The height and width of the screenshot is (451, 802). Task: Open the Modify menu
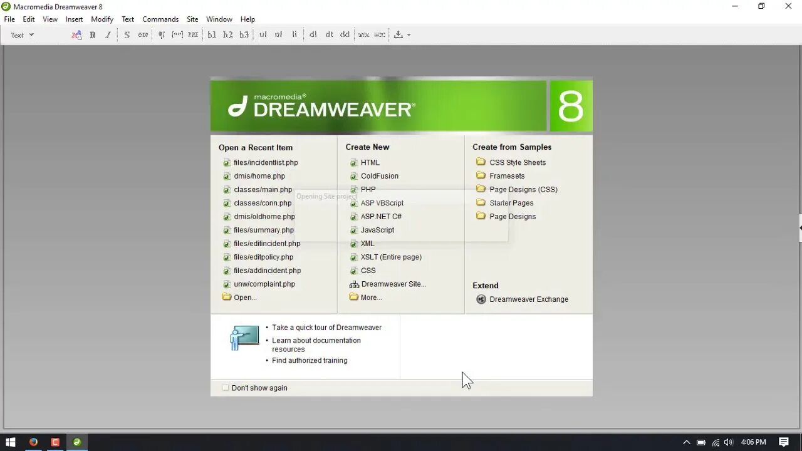(x=102, y=19)
